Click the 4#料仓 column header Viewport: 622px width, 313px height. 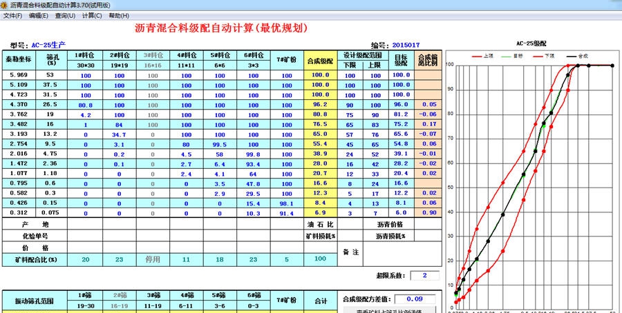[x=187, y=55]
